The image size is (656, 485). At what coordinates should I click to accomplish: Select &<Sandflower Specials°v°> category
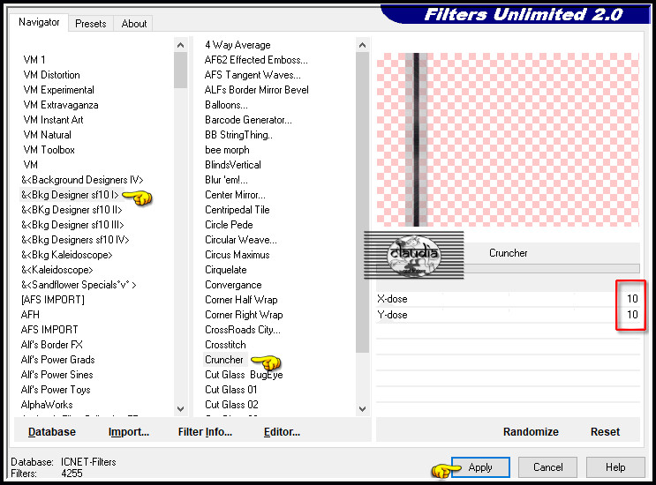pyautogui.click(x=79, y=285)
